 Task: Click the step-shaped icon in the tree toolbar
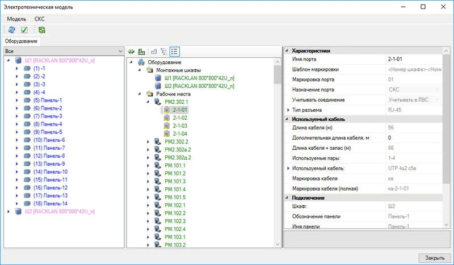[x=154, y=52]
